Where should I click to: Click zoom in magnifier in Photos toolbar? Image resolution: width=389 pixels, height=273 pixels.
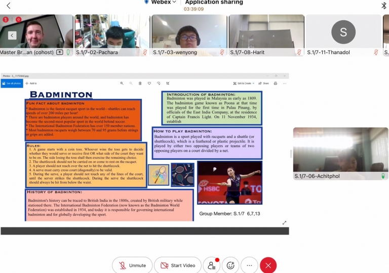pyautogui.click(x=122, y=83)
